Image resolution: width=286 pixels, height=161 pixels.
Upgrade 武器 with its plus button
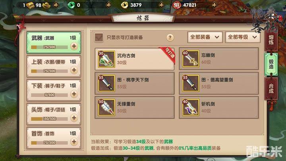74,46
